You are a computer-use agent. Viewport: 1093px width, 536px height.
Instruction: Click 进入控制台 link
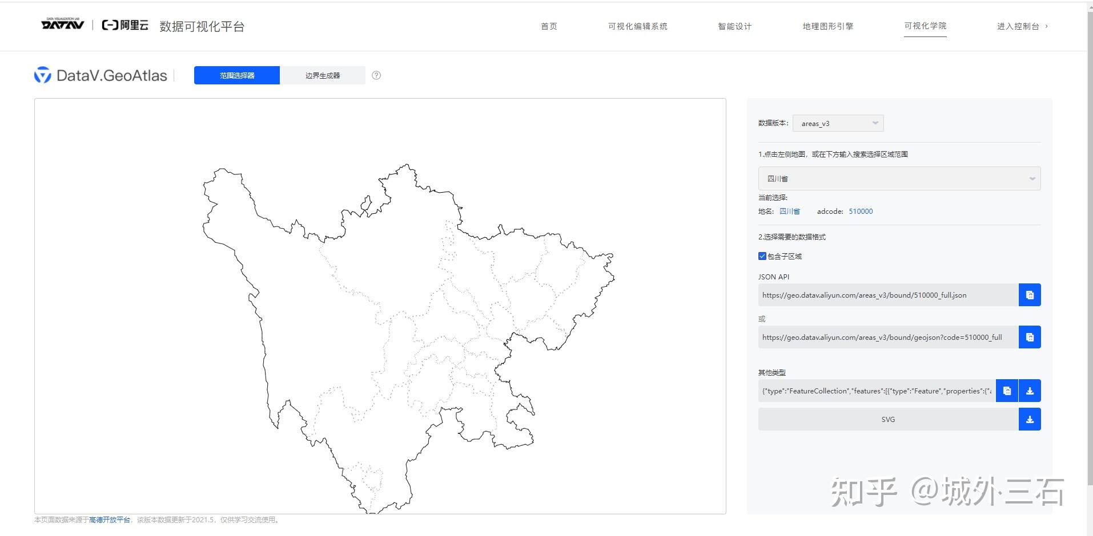(x=1022, y=26)
